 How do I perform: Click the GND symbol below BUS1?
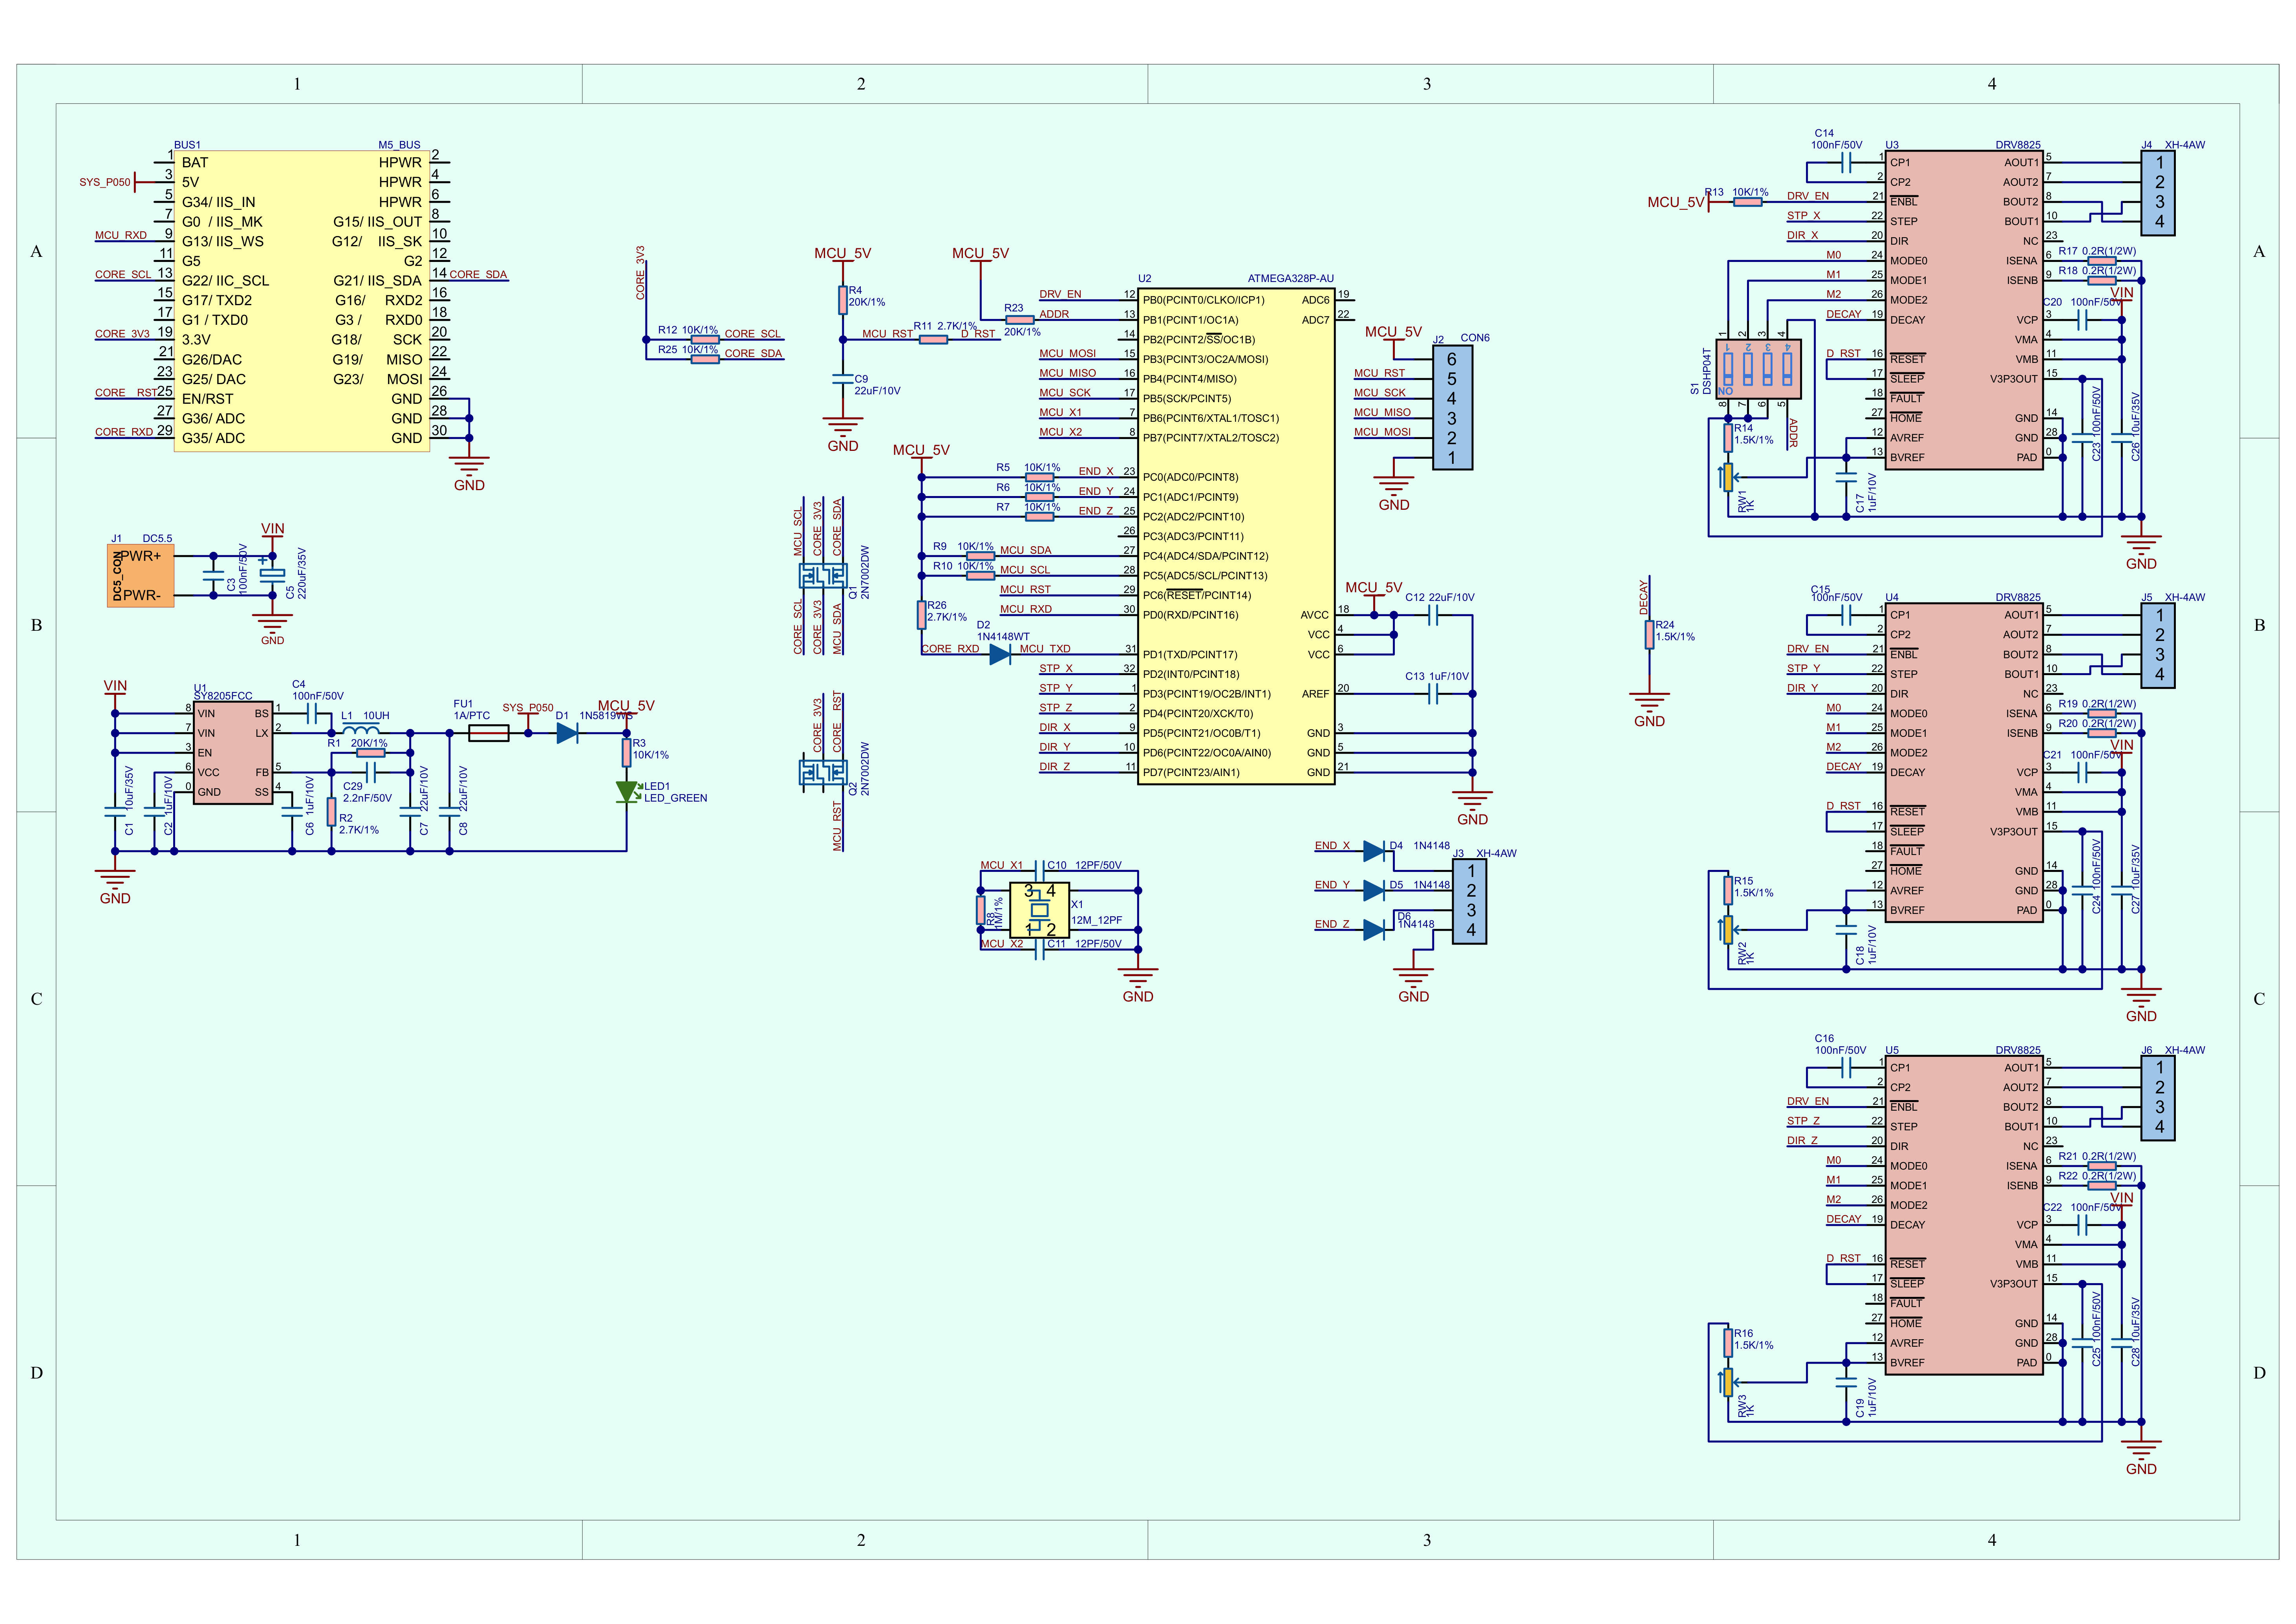[x=469, y=474]
